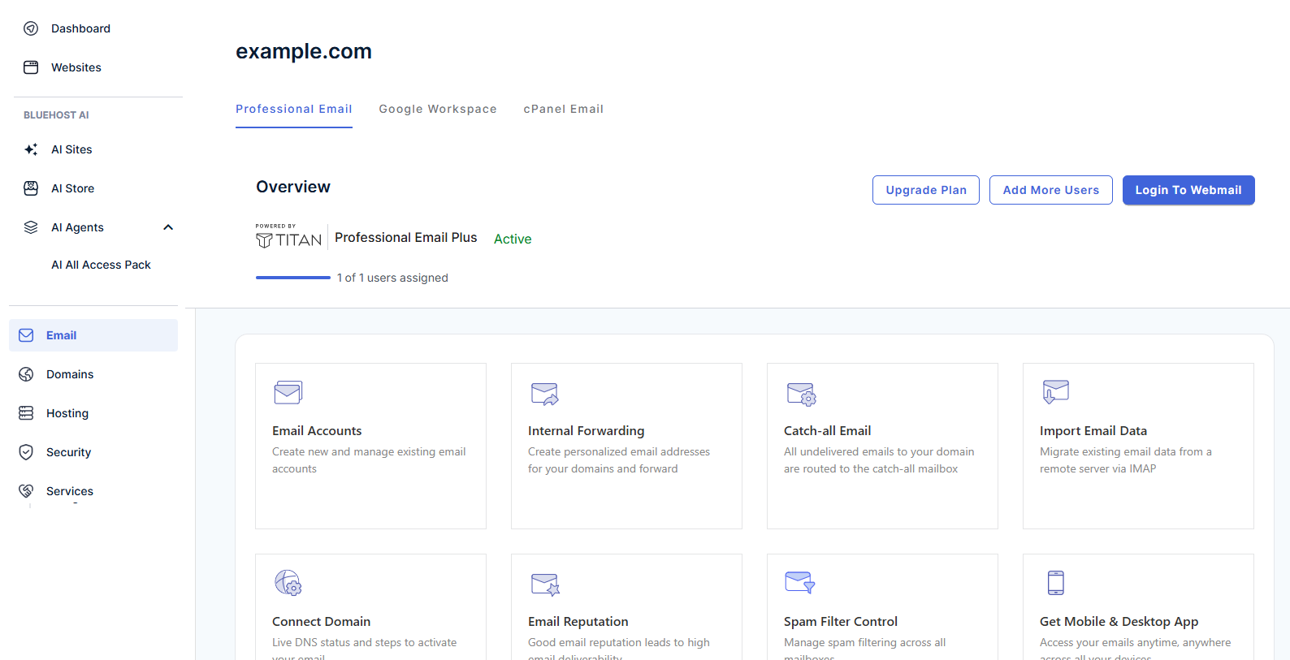Click the Email envelope icon in sidebar
This screenshot has width=1290, height=660.
click(26, 335)
